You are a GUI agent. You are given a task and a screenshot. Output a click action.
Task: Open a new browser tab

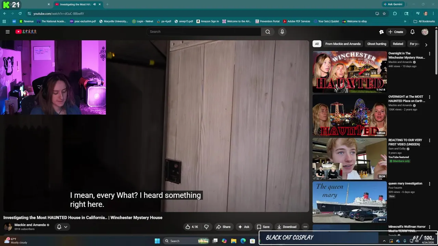(x=107, y=4)
